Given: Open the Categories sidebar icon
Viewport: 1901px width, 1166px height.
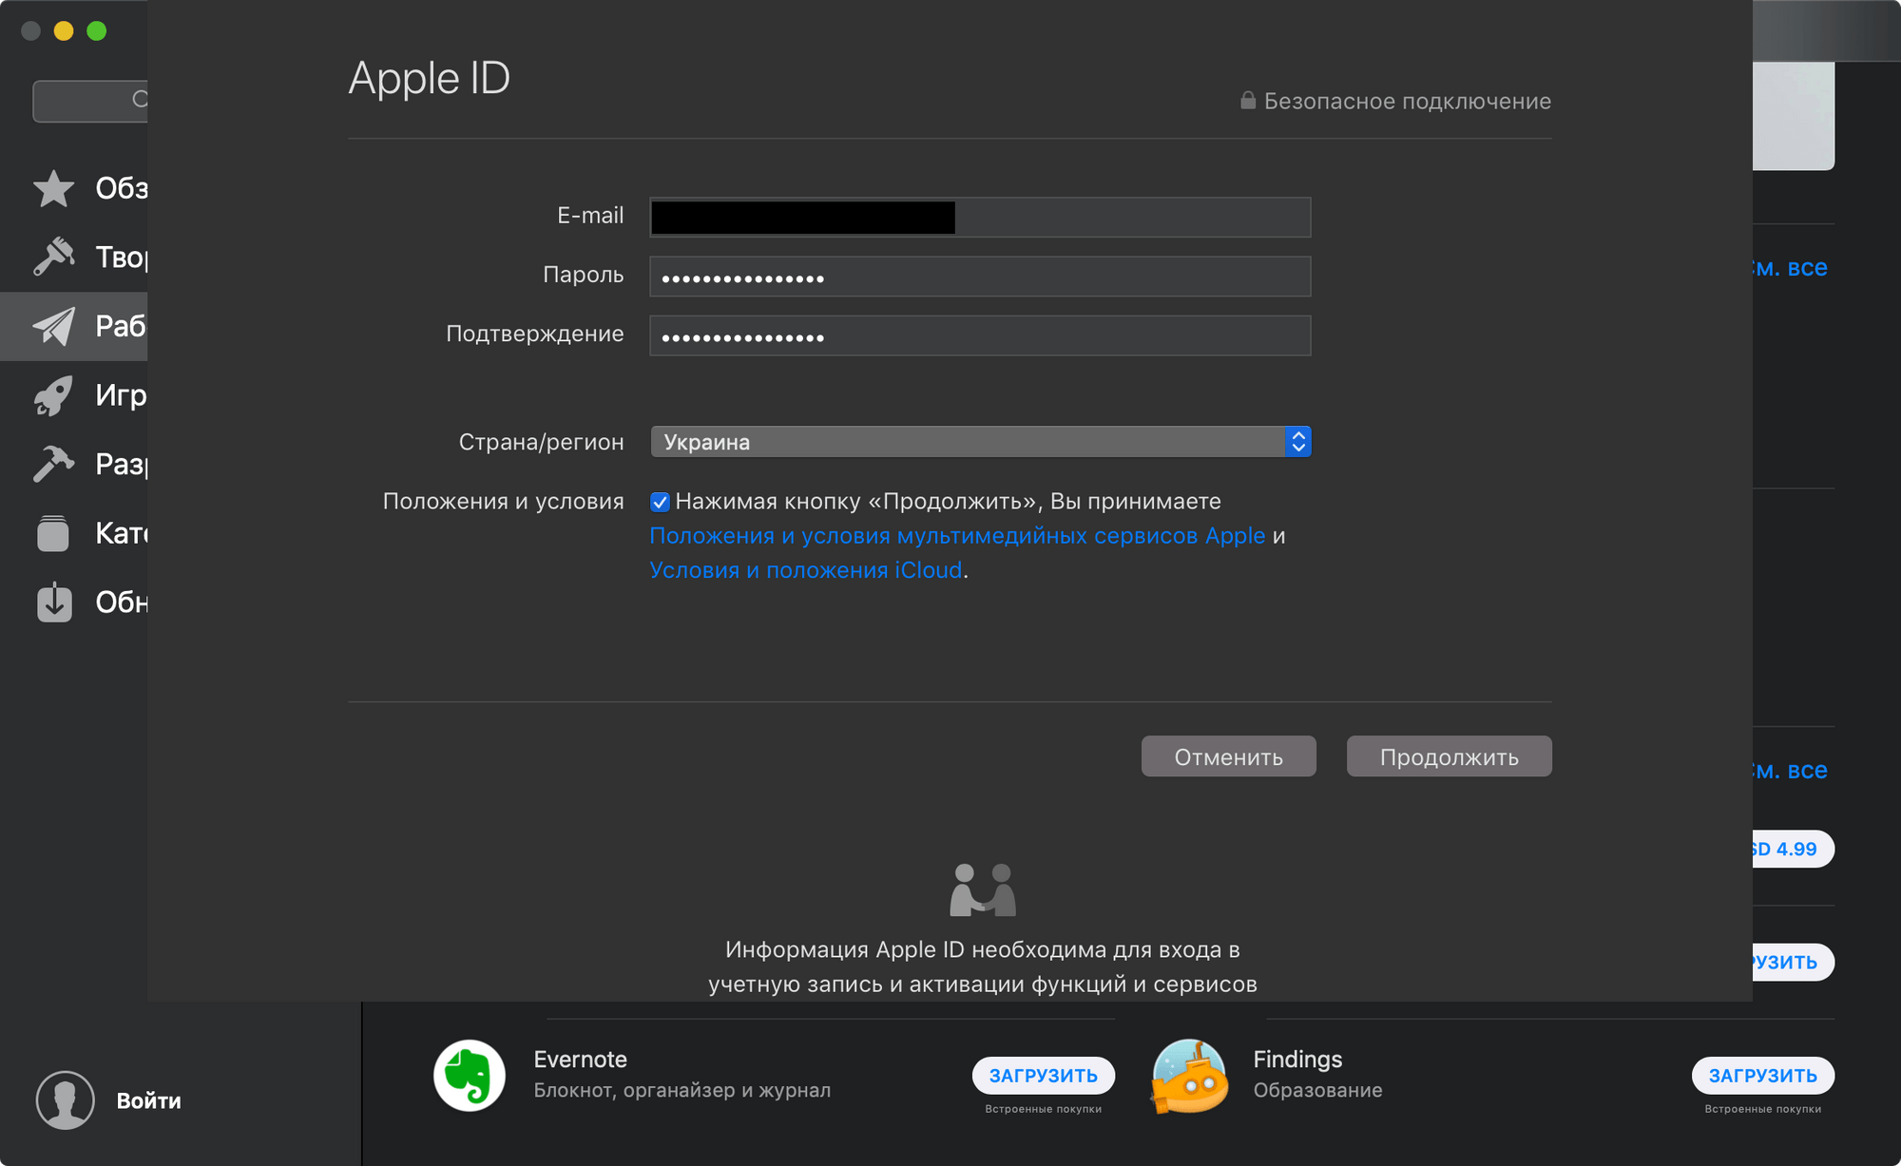Looking at the screenshot, I should (x=53, y=533).
